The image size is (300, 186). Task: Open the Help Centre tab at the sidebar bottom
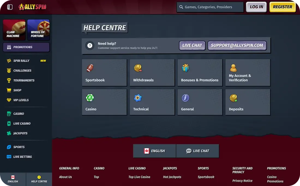coord(39,179)
